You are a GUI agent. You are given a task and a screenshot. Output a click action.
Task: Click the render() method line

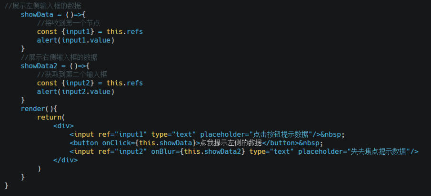tap(39, 109)
